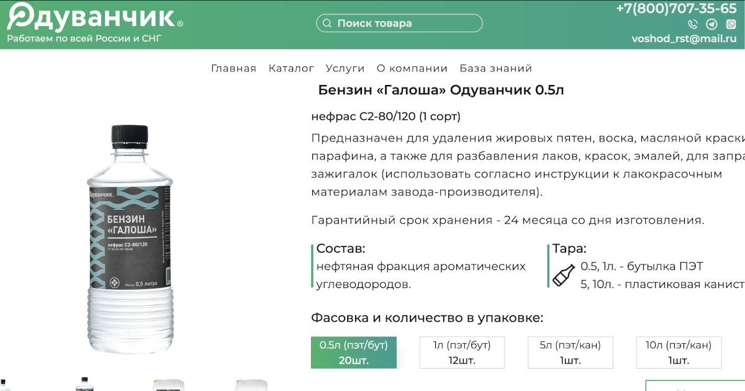Click the search magnifier icon
This screenshot has width=745, height=391.
pyautogui.click(x=327, y=24)
